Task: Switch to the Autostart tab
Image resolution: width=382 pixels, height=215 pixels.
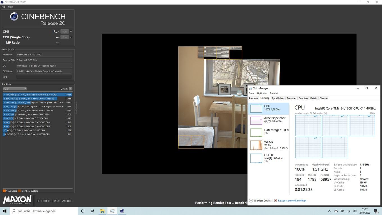Action: [x=291, y=98]
